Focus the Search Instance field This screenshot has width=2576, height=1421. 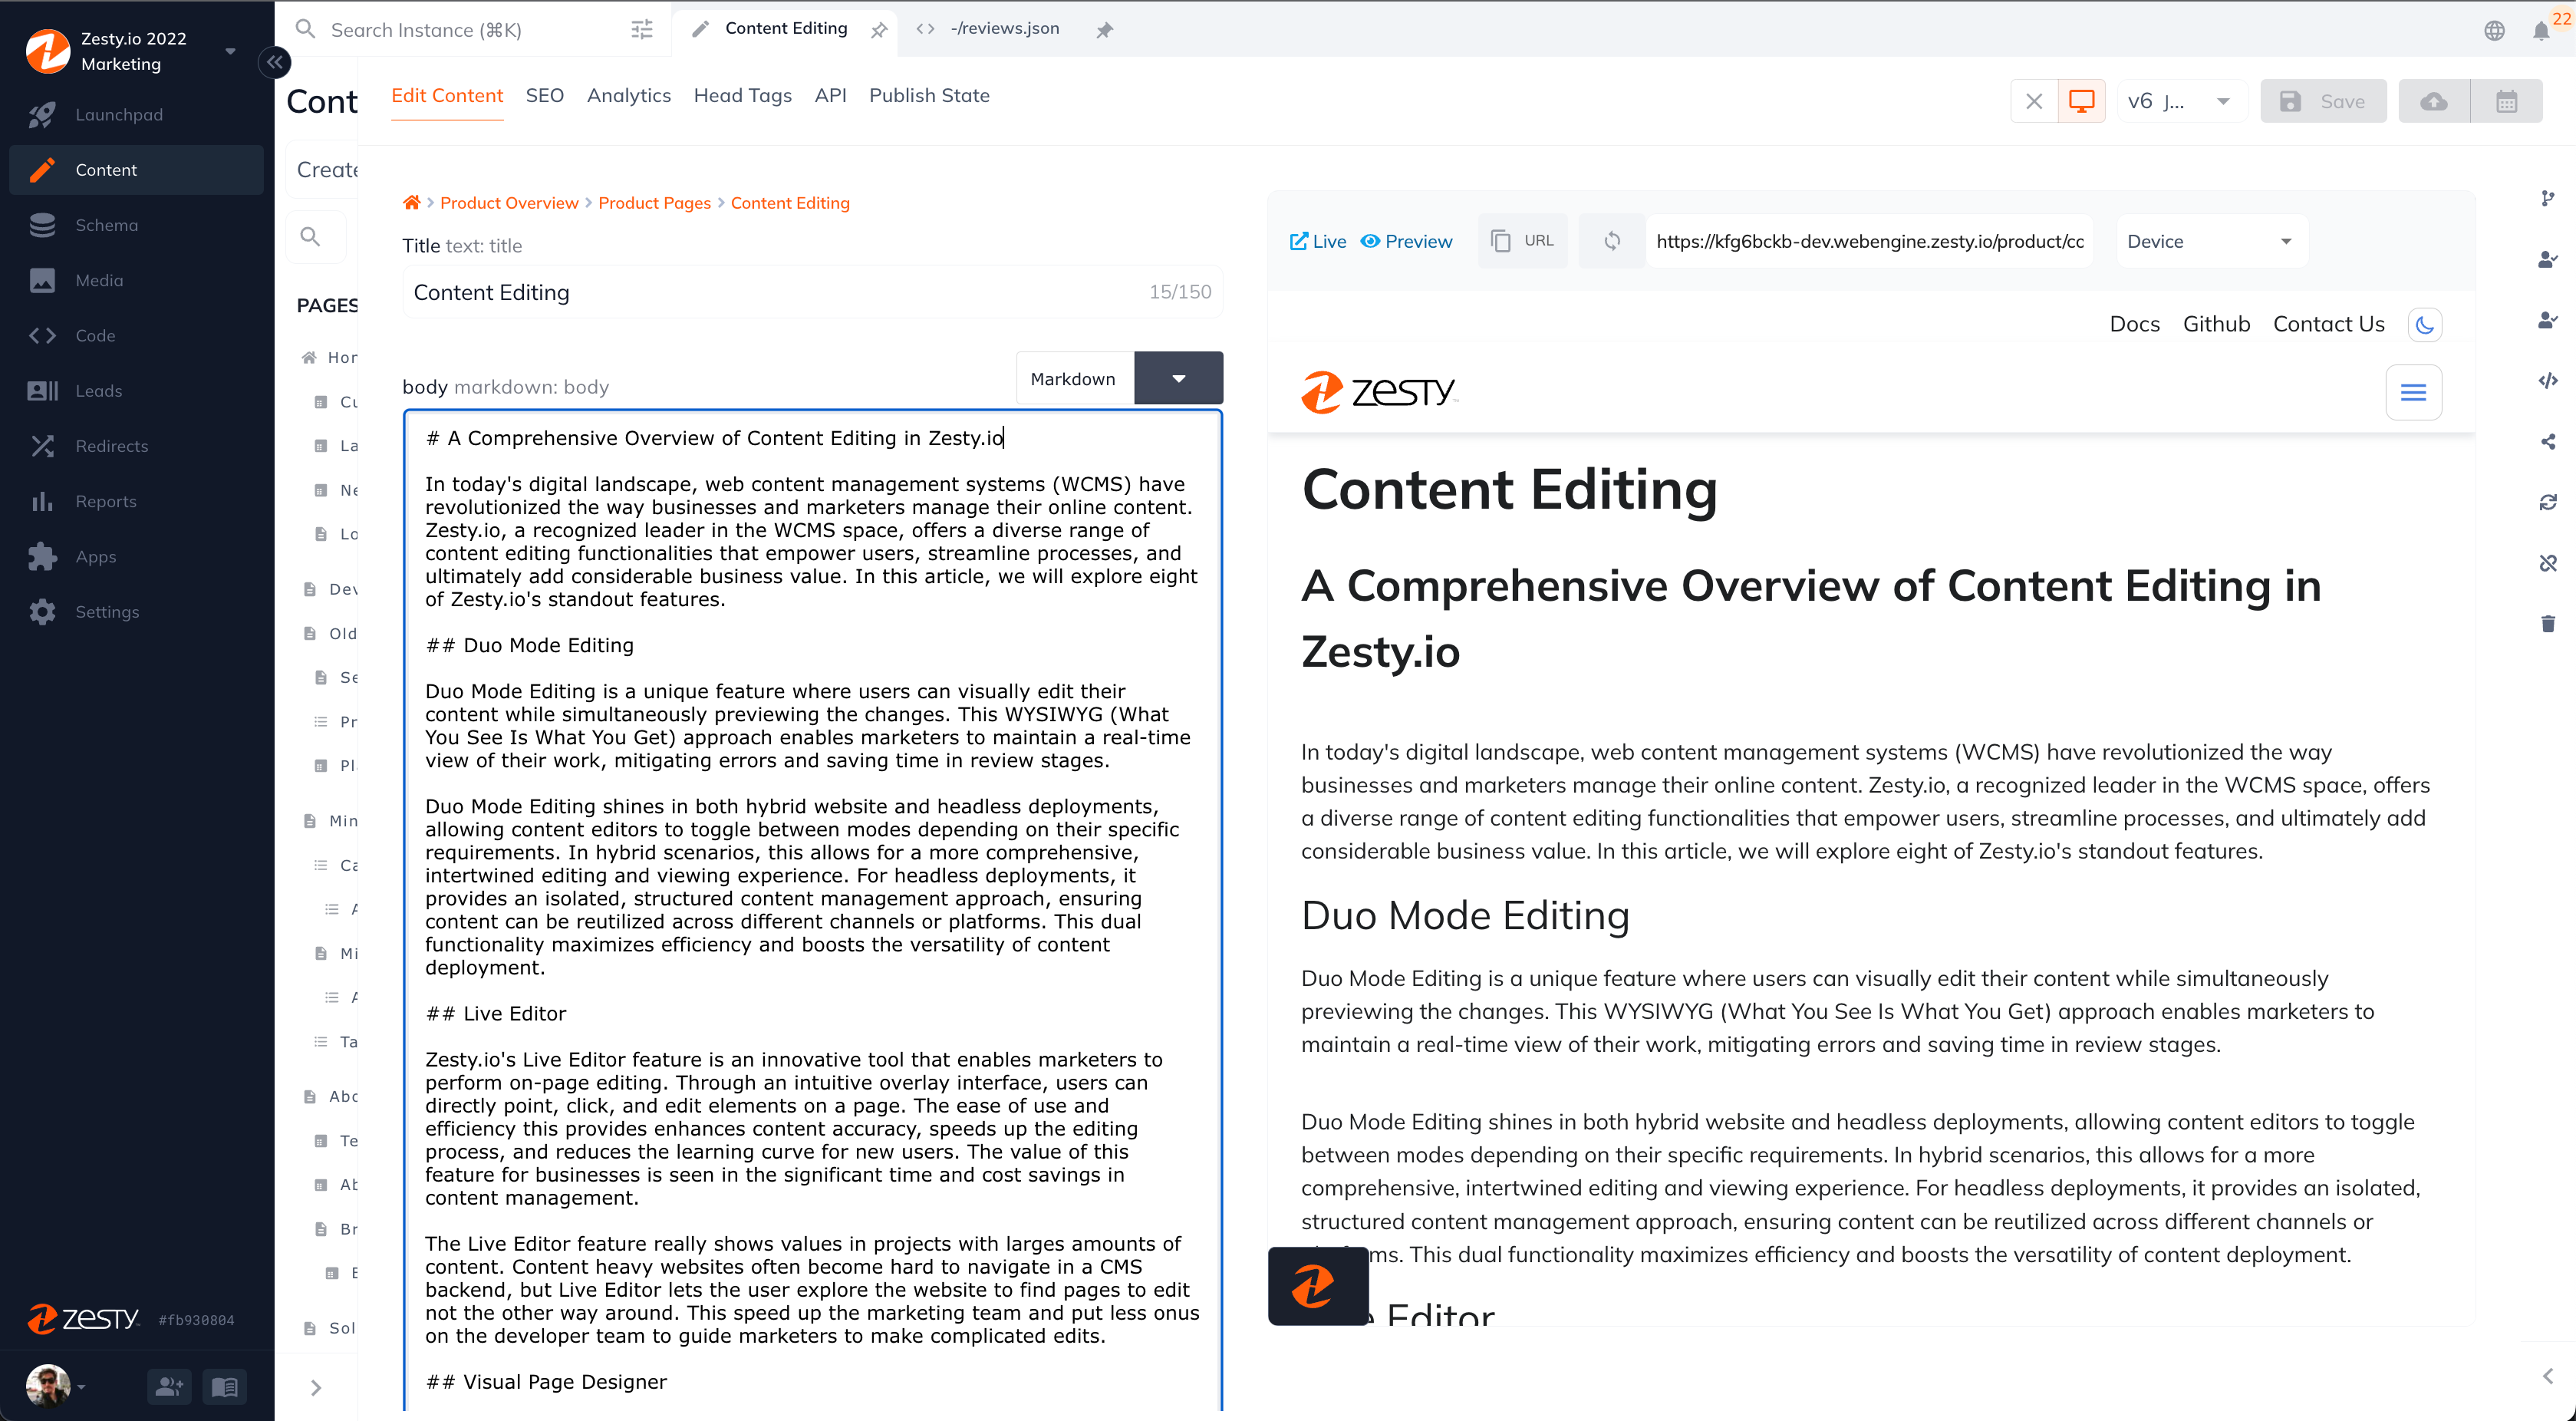(470, 30)
